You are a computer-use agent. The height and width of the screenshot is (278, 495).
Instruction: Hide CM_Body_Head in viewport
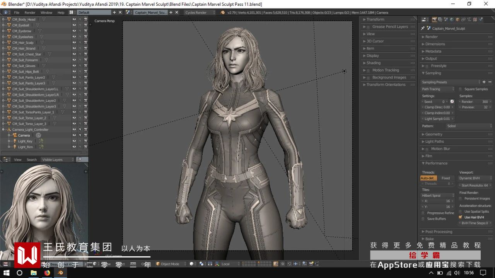click(x=74, y=19)
